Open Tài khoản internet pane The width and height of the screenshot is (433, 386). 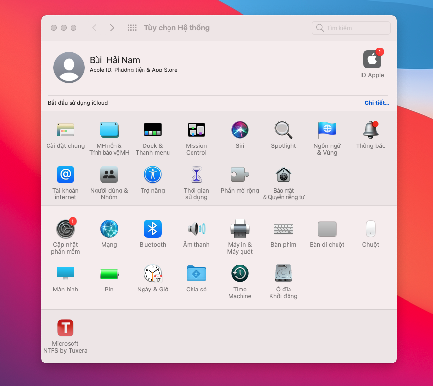[66, 174]
